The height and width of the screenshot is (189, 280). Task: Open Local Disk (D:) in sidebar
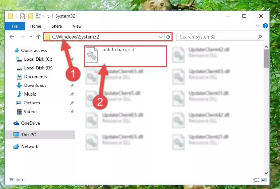[x=38, y=68]
